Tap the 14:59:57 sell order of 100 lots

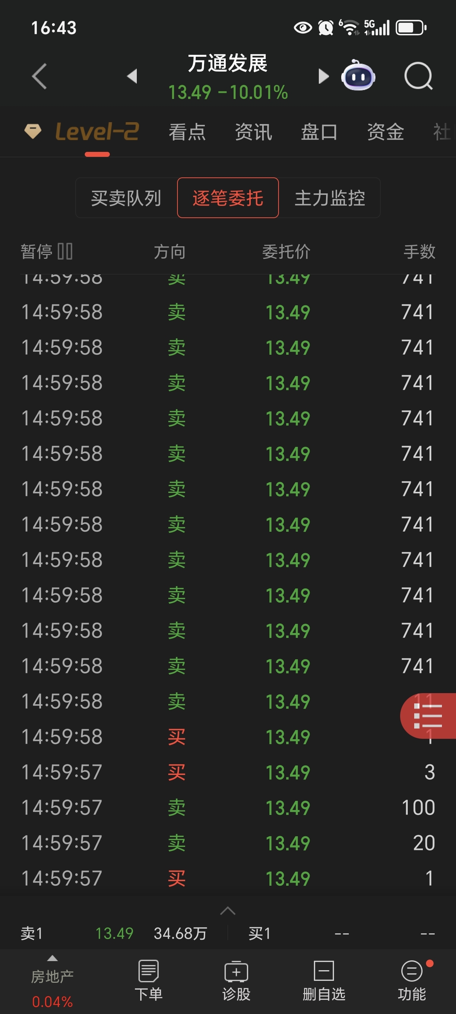[228, 807]
